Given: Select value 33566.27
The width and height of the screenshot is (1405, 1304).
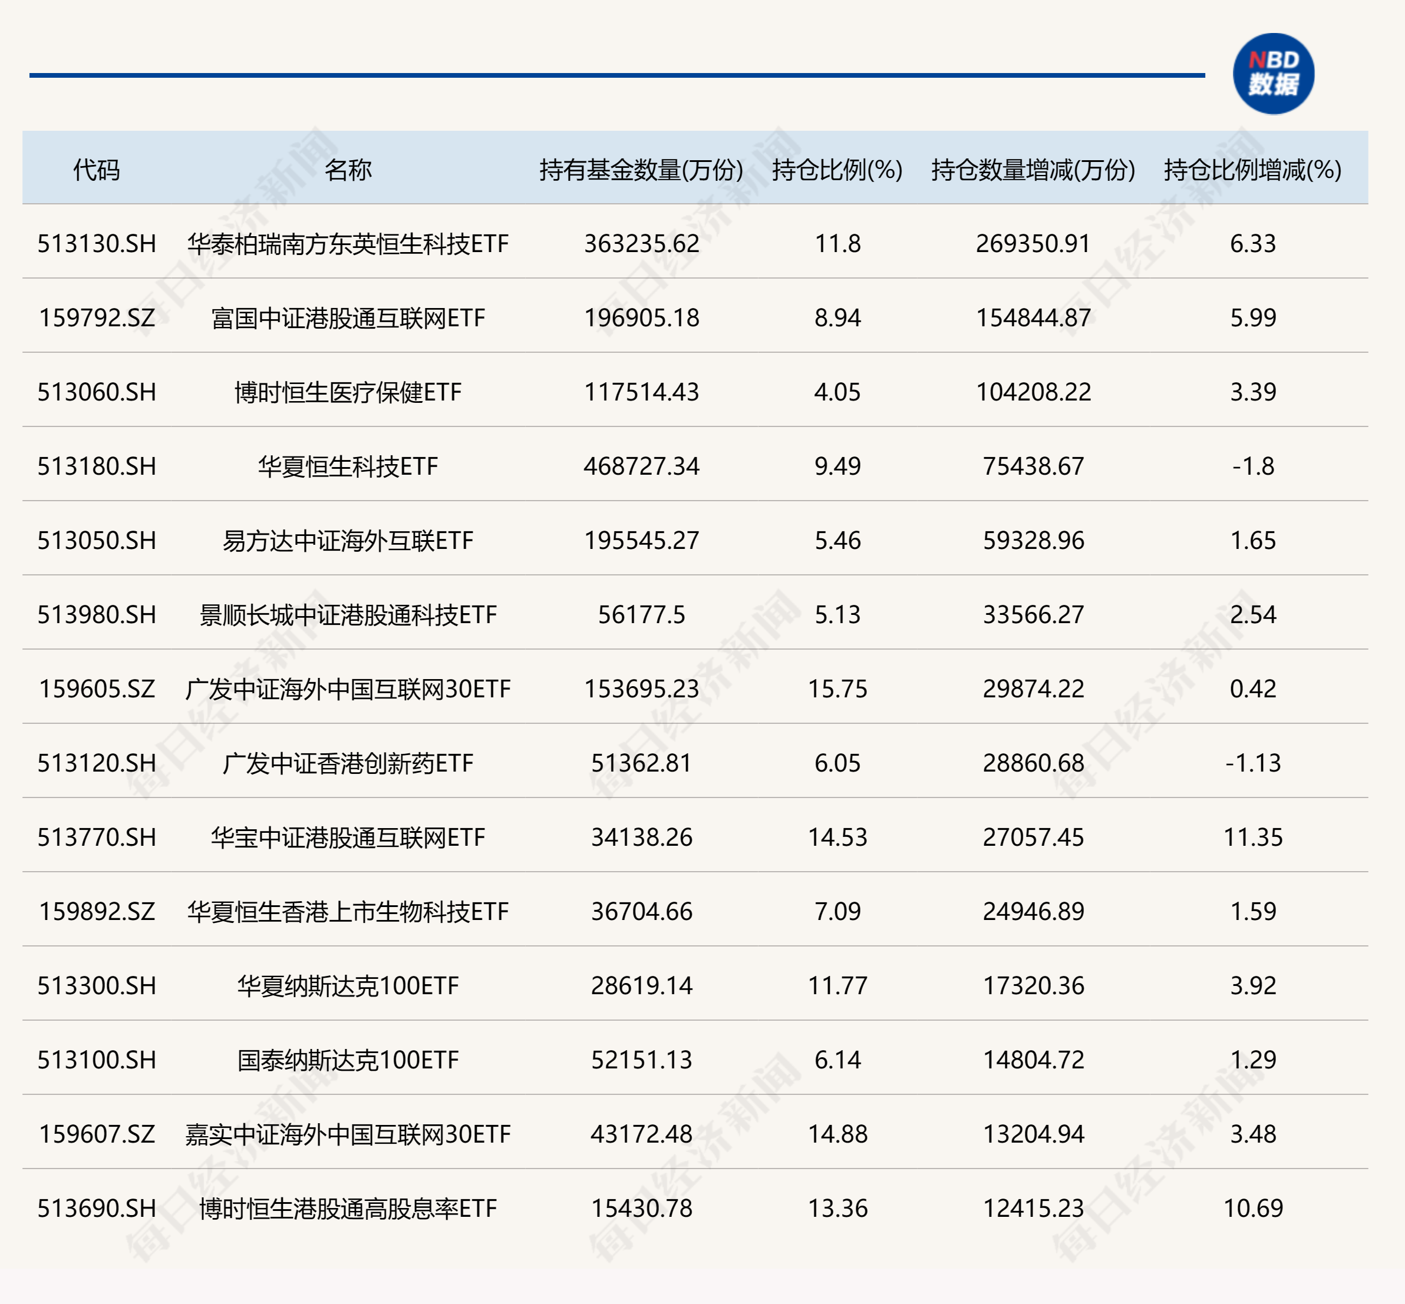Looking at the screenshot, I should pyautogui.click(x=1033, y=615).
